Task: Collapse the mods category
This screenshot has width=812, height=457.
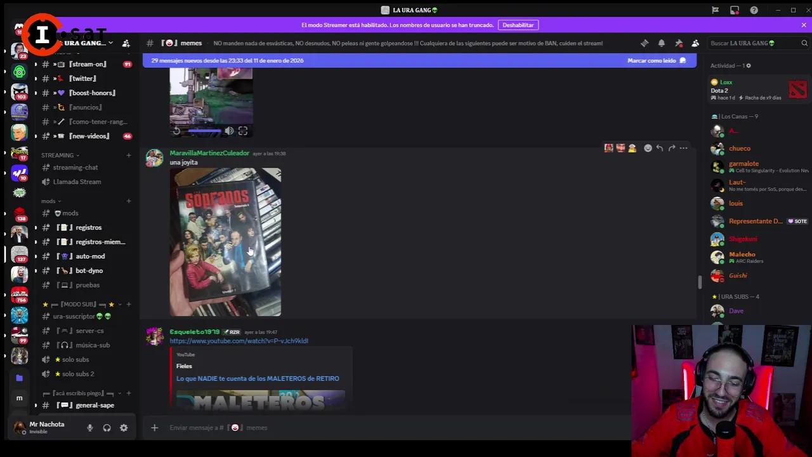Action: 50,201
